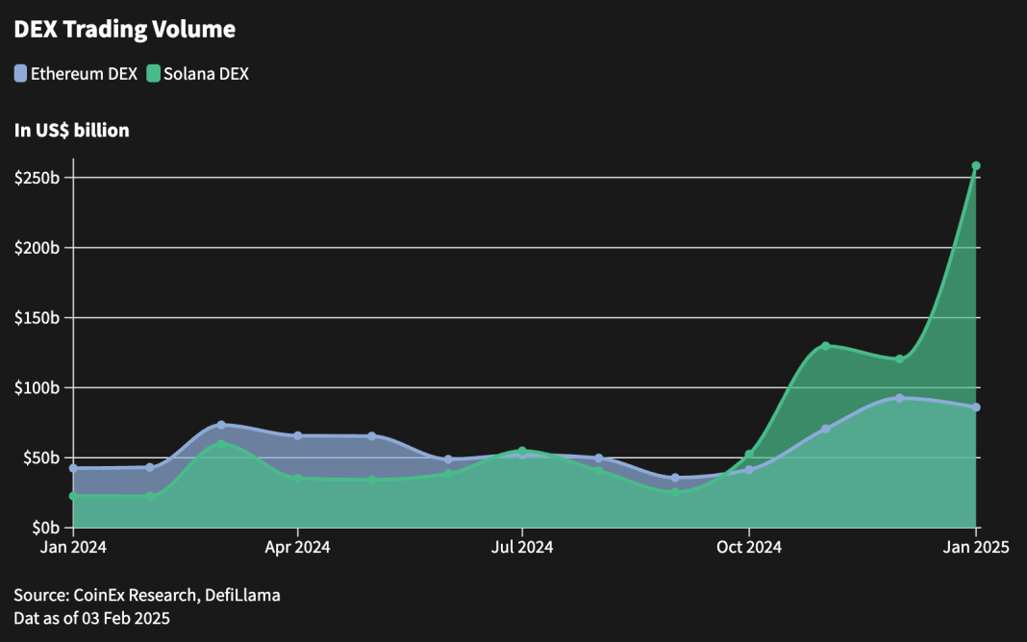Toggle the Ethereum DEX series legend label
Image resolution: width=1027 pixels, height=642 pixels.
[x=84, y=73]
